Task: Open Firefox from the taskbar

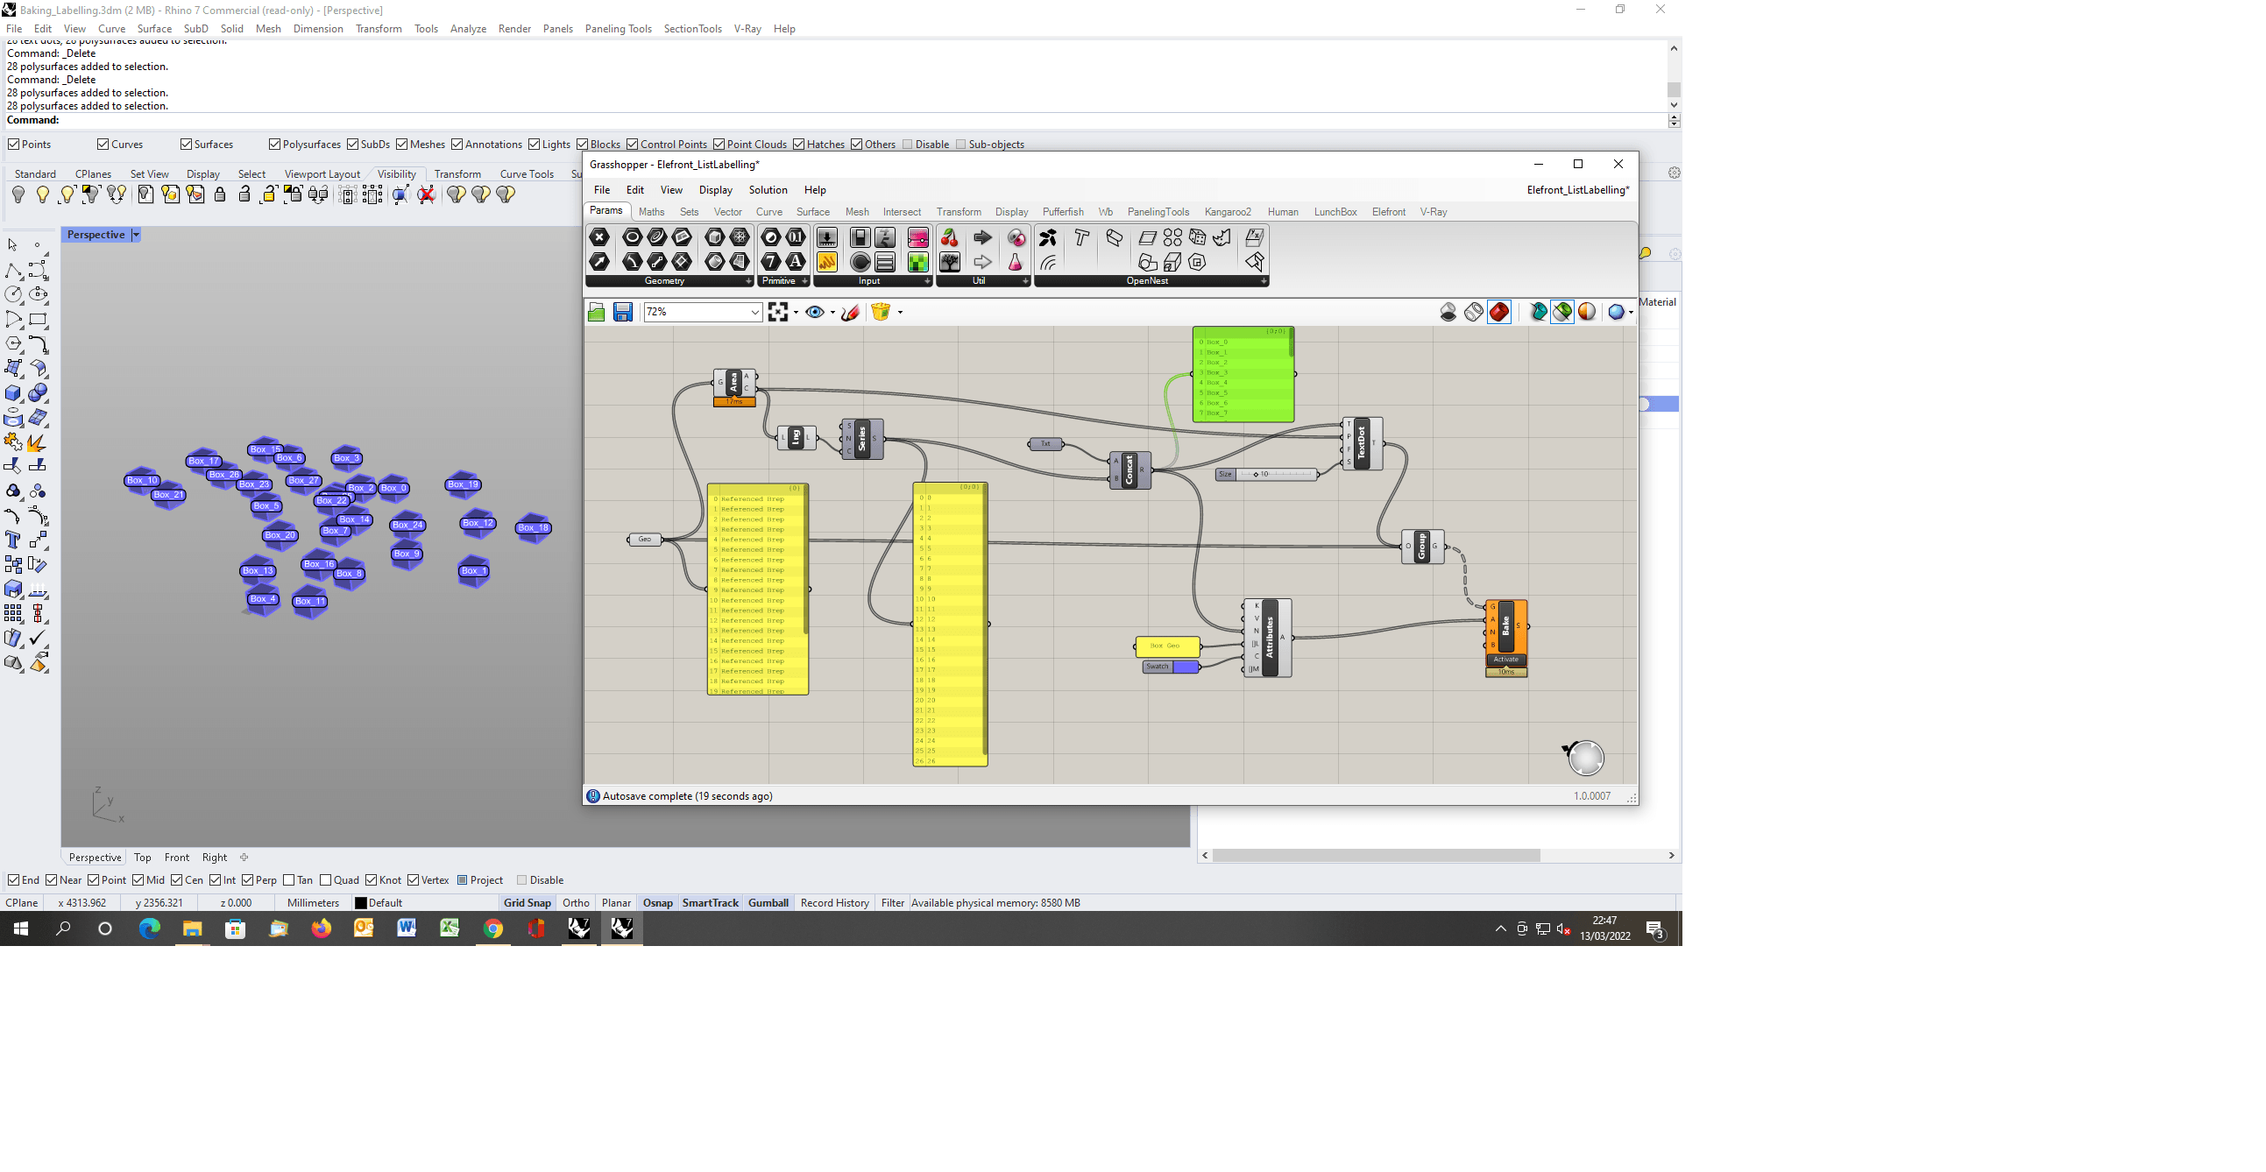Action: tap(321, 928)
